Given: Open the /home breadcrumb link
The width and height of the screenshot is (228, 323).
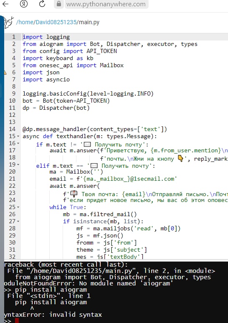Looking at the screenshot, I should tap(25, 22).
